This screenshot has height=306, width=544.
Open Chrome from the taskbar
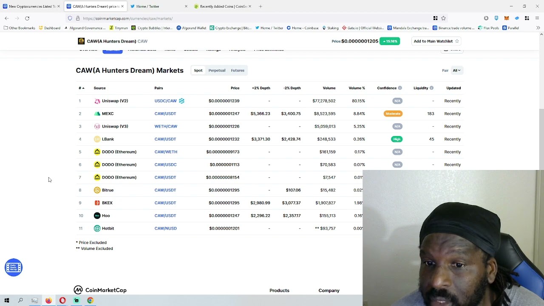pos(90,300)
